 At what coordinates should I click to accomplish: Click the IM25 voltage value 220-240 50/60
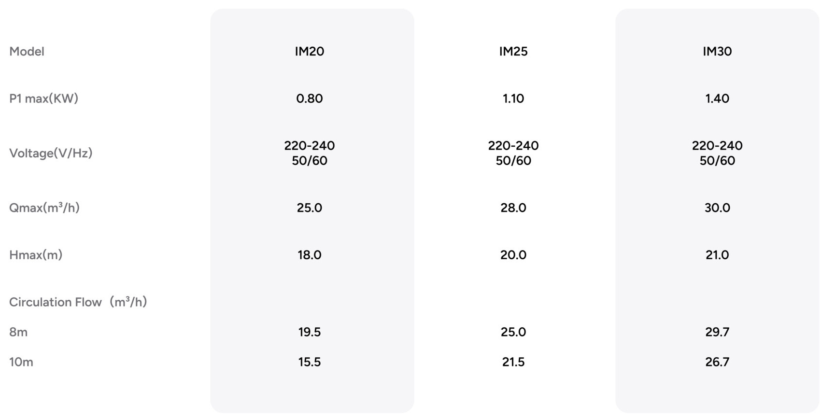coord(513,153)
